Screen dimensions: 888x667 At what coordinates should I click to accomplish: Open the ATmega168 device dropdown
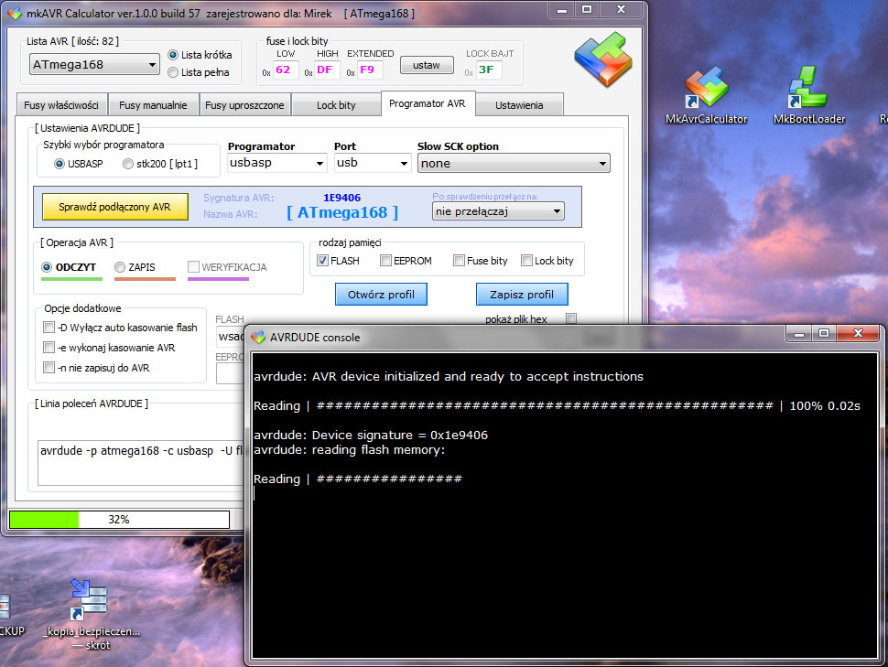click(93, 64)
